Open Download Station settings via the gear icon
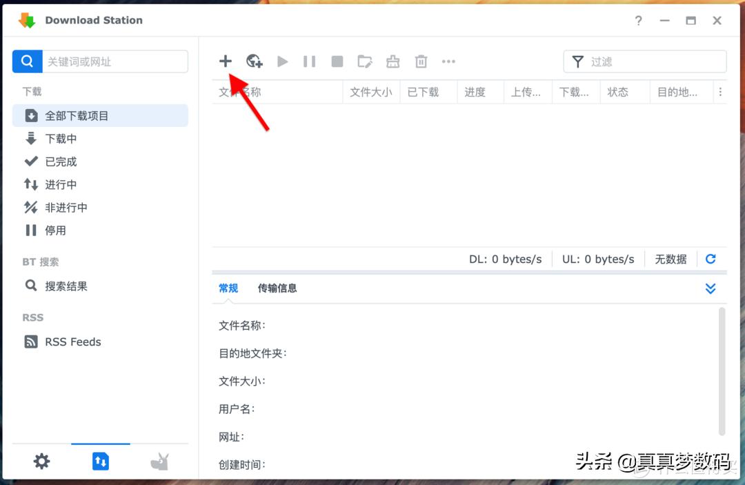 tap(41, 461)
